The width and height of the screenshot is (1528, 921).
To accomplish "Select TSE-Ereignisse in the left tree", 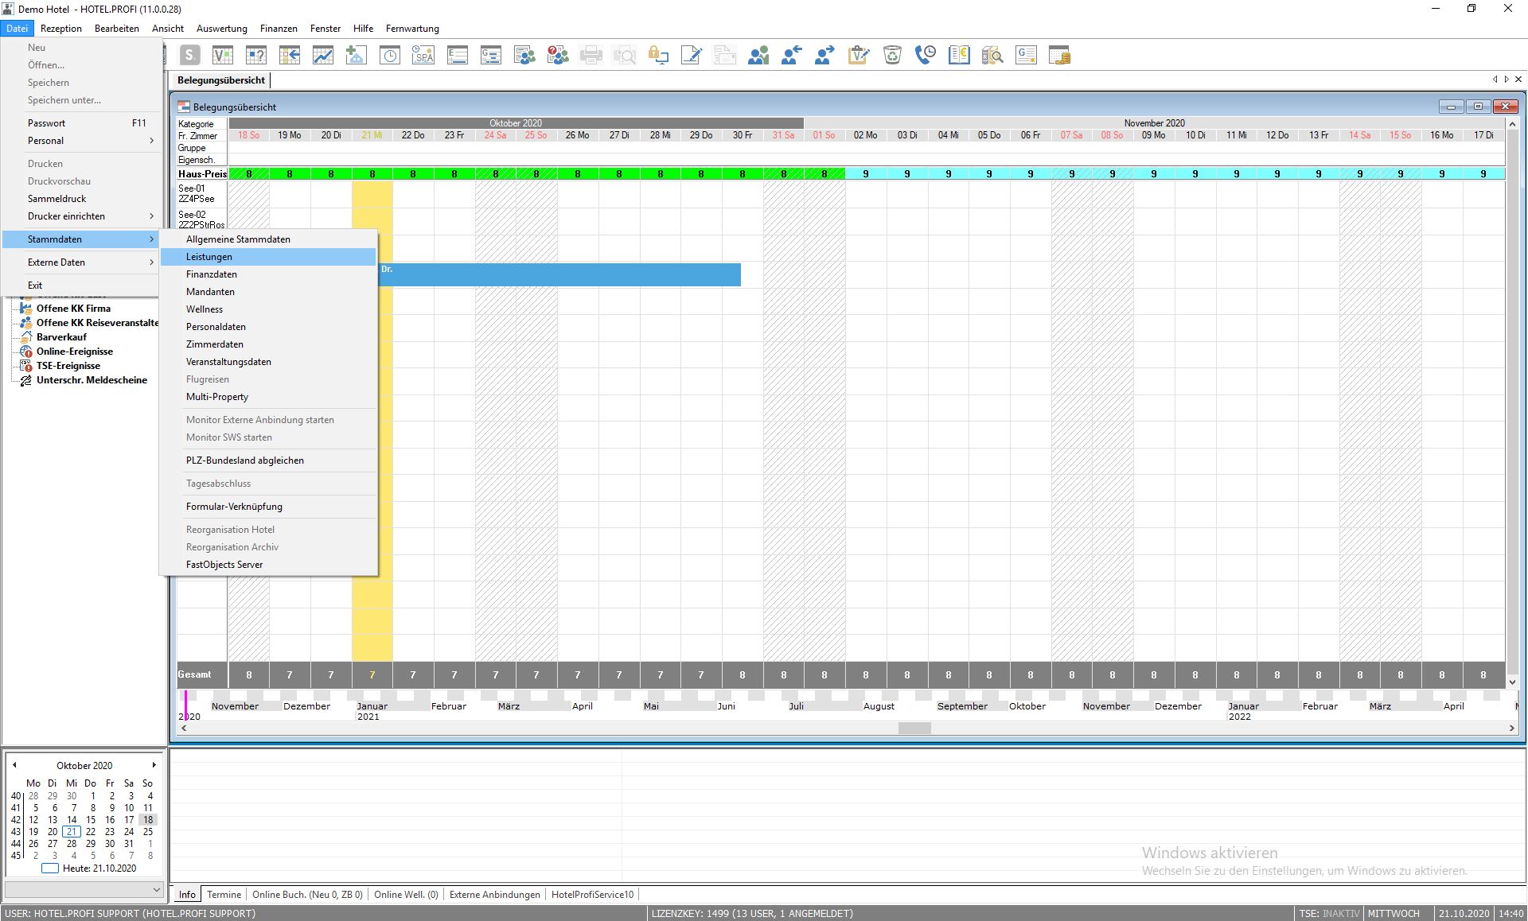I will (x=68, y=366).
